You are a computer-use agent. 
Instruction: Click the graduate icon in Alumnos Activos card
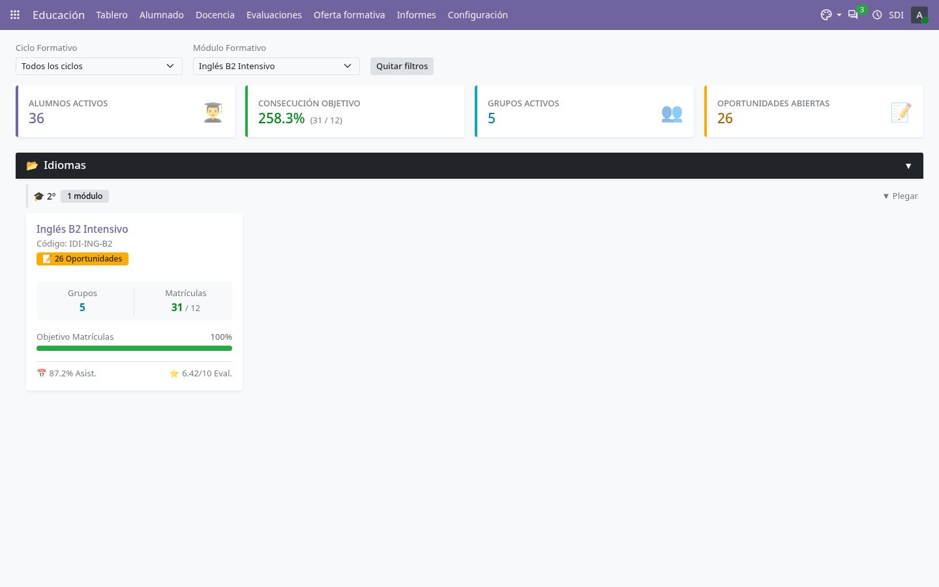click(x=213, y=112)
